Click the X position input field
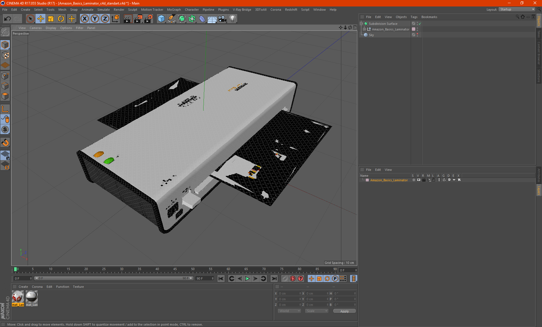This screenshot has width=542, height=327. [290, 293]
